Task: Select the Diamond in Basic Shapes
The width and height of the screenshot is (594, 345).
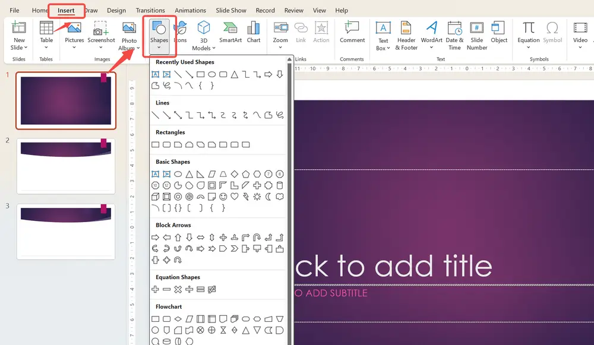Action: coord(235,174)
